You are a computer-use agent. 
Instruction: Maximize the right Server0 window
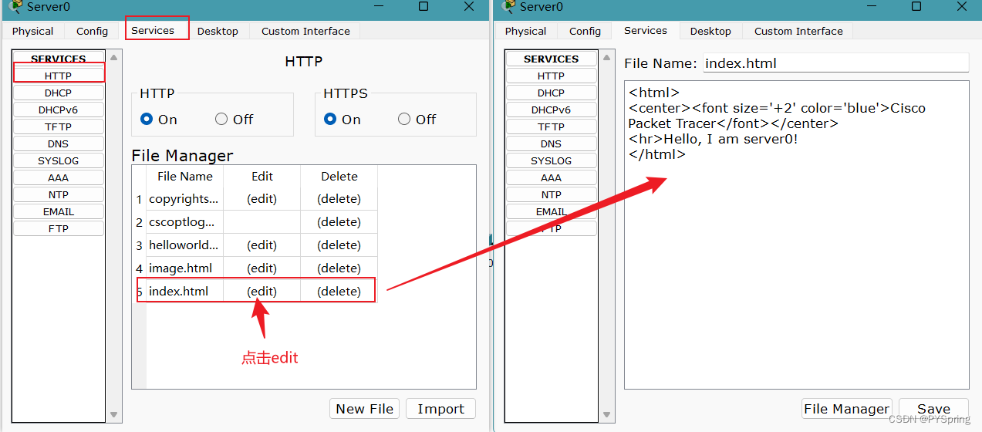coord(916,6)
